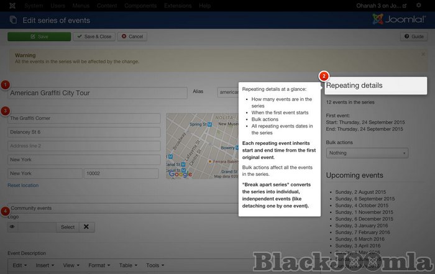Toggle the logo preview eye icon
The image size is (435, 274).
click(x=12, y=227)
